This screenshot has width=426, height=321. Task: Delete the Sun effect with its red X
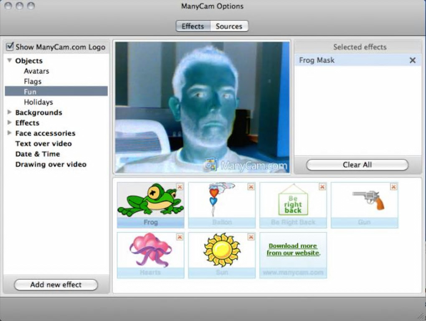pyautogui.click(x=251, y=237)
